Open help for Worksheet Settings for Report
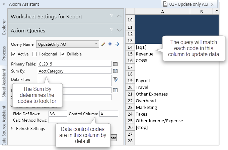 pyautogui.click(x=111, y=16)
